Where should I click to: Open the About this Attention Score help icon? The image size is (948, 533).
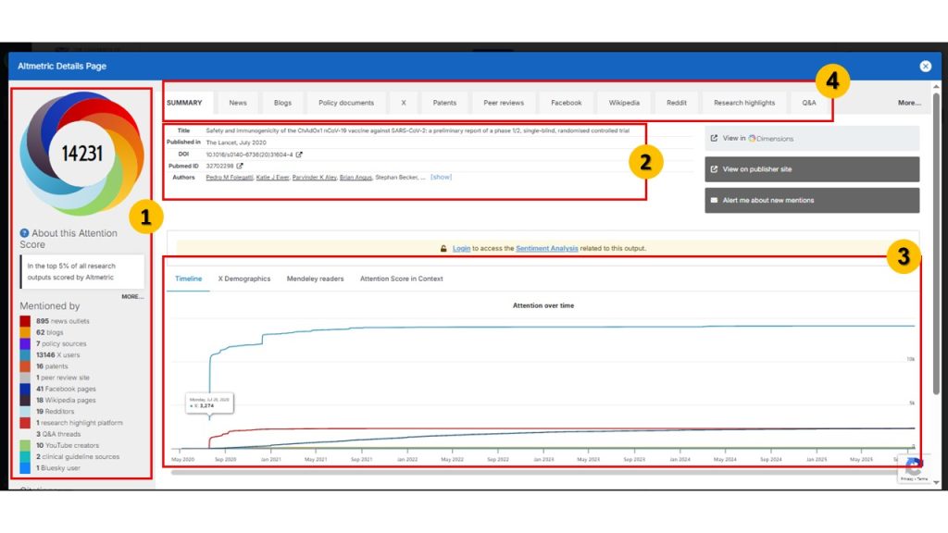pyautogui.click(x=24, y=233)
